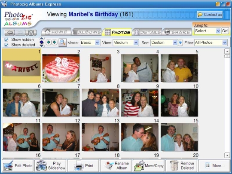Go to next photo with green right arrow
The image size is (232, 174).
tap(55, 42)
